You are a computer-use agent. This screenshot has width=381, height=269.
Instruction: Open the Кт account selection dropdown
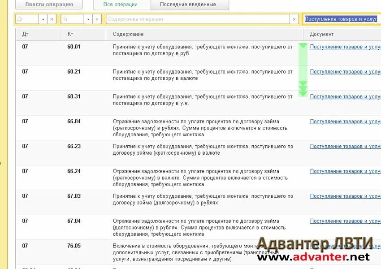(x=88, y=19)
